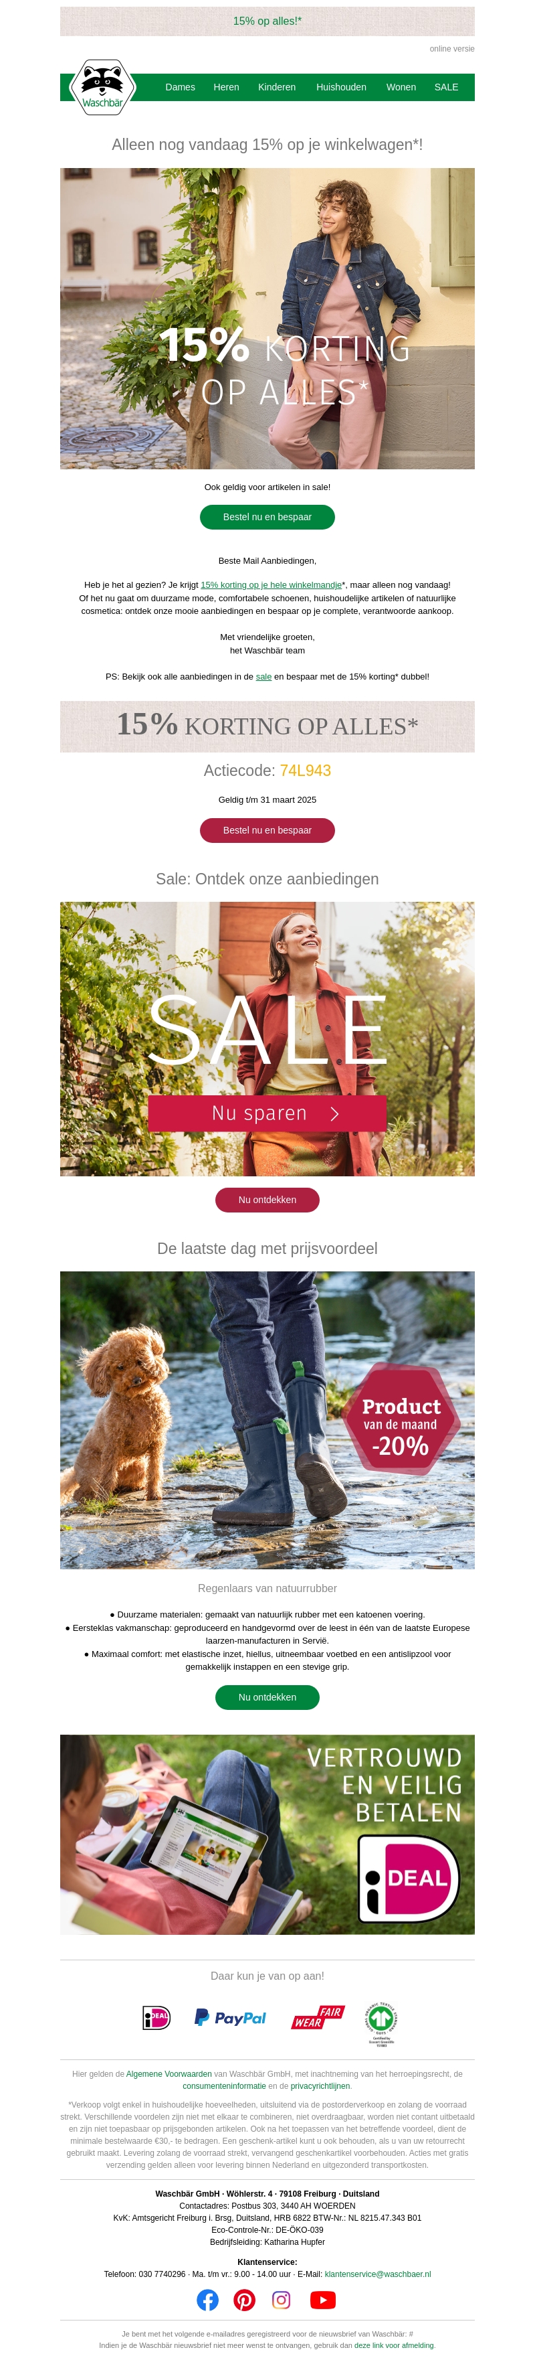The height and width of the screenshot is (2360, 535).
Task: Click the red Bestel nu en bespaar button
Action: click(x=267, y=830)
